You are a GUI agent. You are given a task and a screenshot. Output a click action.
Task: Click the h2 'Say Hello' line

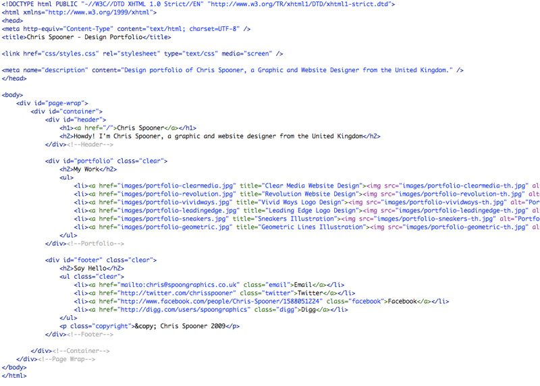[92, 269]
